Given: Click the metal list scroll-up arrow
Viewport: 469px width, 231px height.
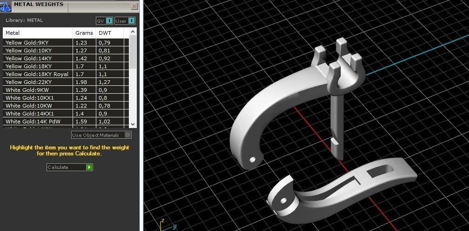Looking at the screenshot, I should [x=133, y=31].
